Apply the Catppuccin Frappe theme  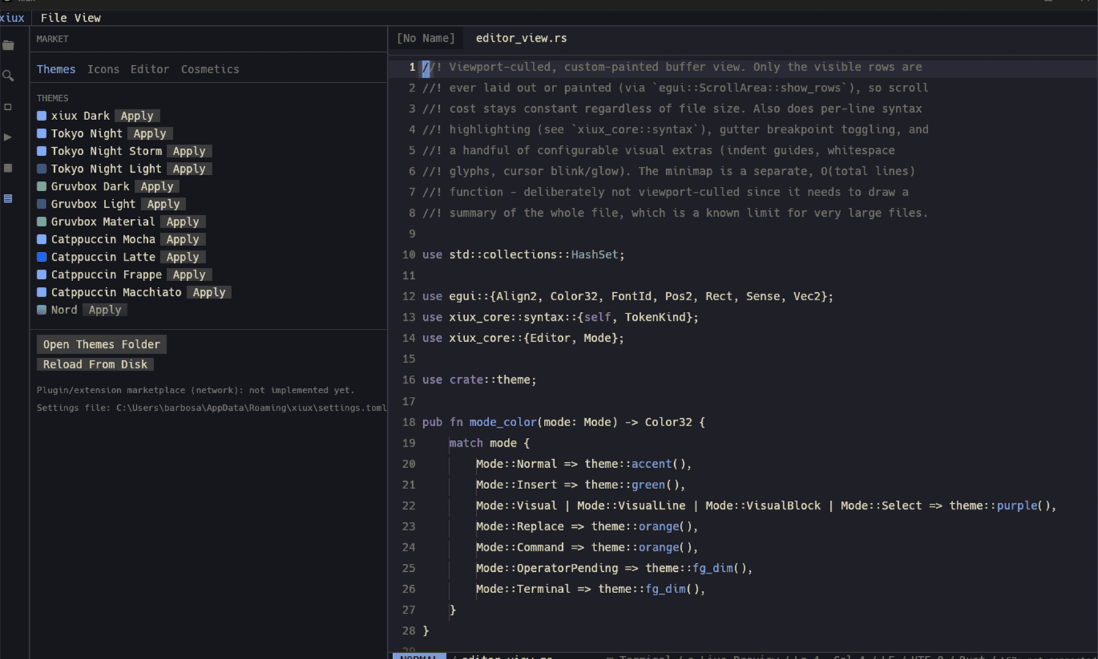pyautogui.click(x=190, y=274)
